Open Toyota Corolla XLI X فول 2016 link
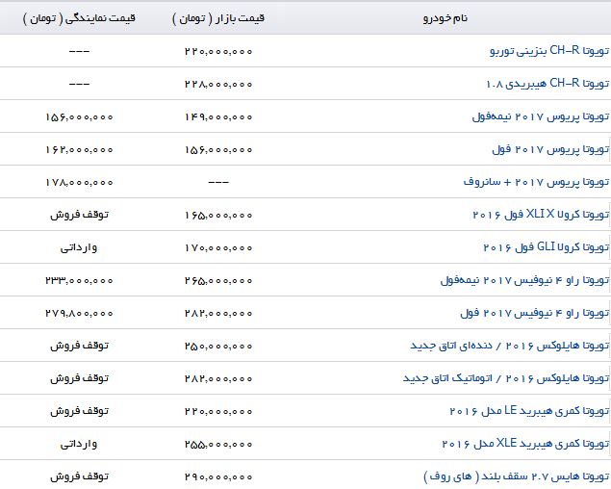The image size is (611, 489). click(541, 215)
